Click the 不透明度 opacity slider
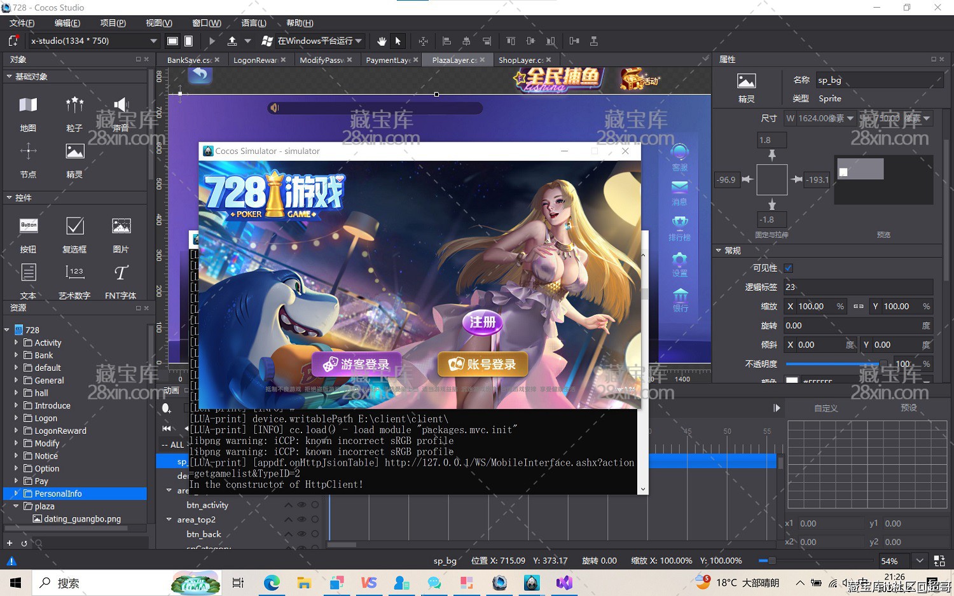 tap(836, 364)
